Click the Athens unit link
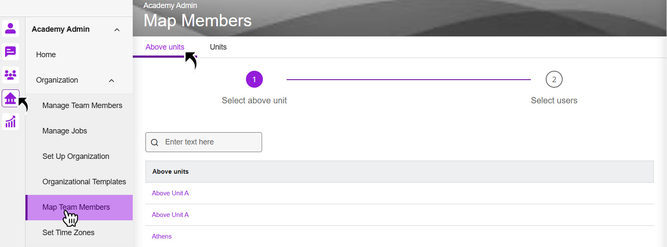 tap(162, 236)
